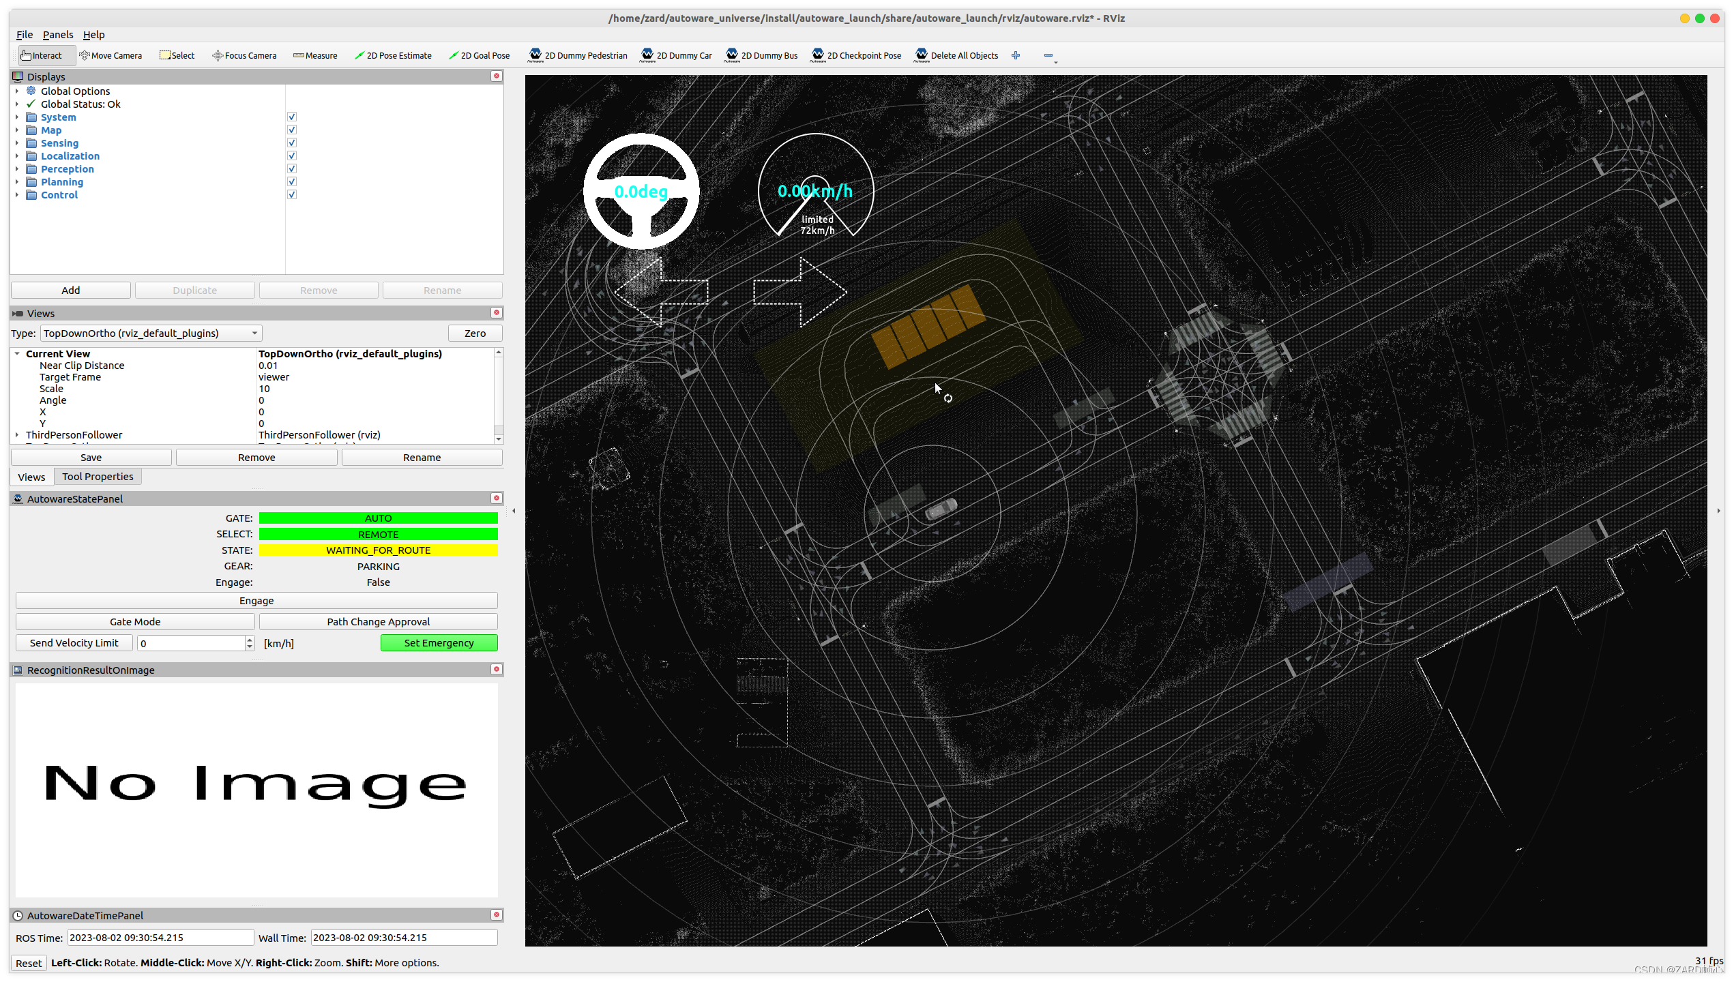Screen dimensions: 1734x982
Task: Open the Panels menu
Action: point(58,34)
